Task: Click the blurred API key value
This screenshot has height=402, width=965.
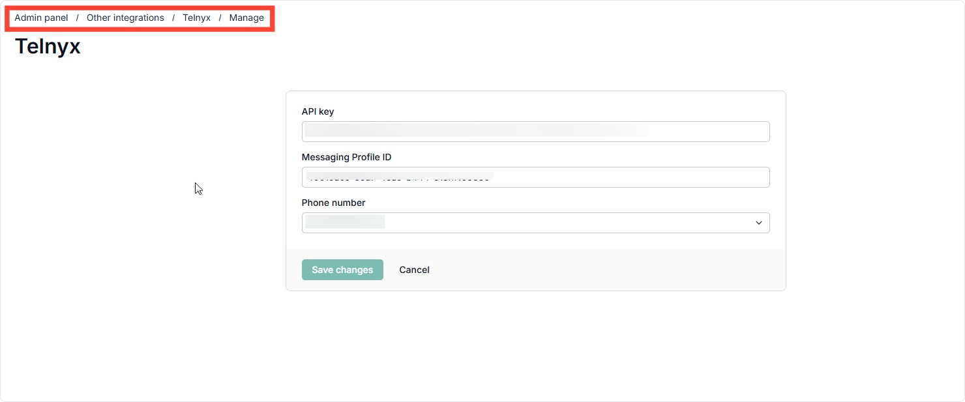Action: (x=476, y=132)
